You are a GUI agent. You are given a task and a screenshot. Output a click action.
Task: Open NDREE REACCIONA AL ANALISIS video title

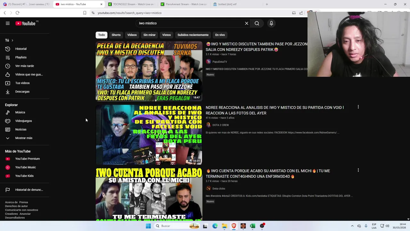click(x=275, y=110)
